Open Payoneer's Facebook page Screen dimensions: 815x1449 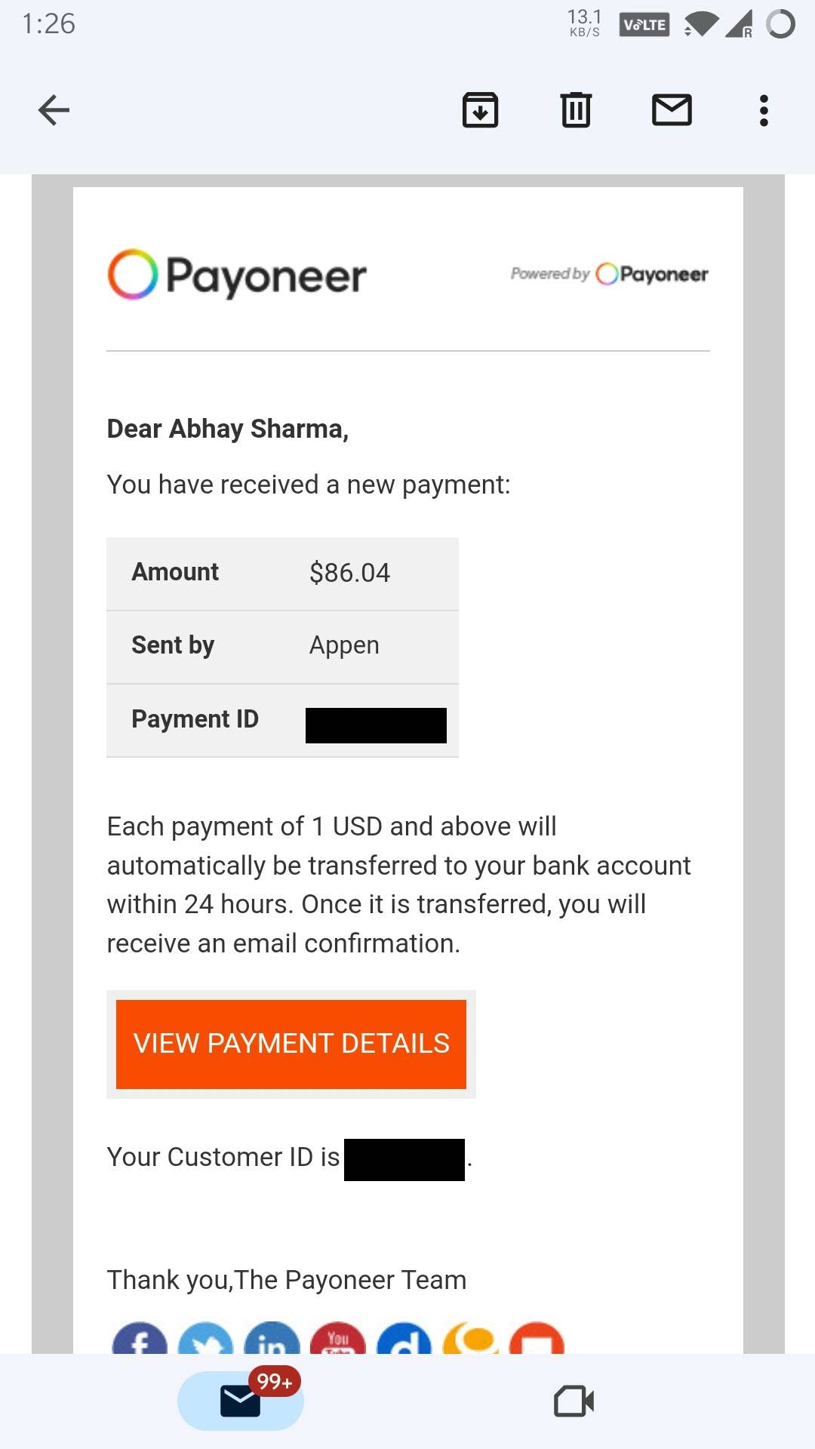click(140, 1343)
